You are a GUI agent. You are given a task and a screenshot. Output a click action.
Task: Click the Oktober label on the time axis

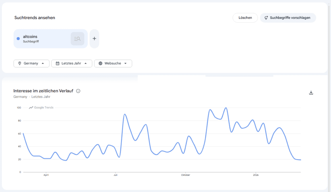tap(186, 175)
